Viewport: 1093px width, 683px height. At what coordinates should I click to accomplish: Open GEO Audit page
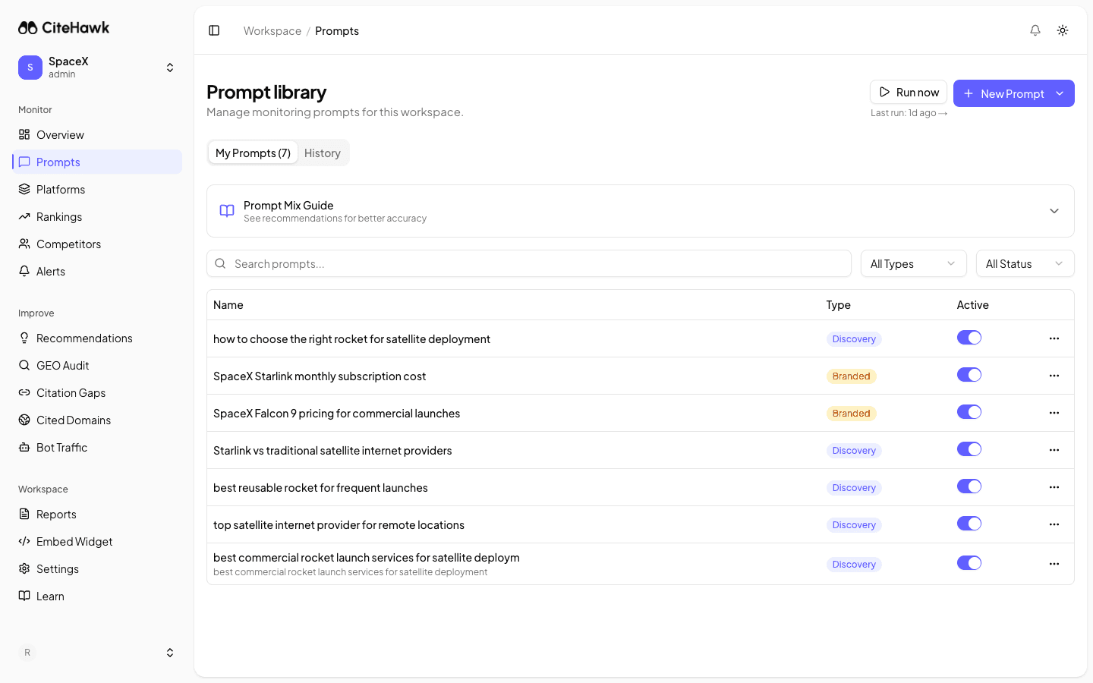[x=97, y=365]
